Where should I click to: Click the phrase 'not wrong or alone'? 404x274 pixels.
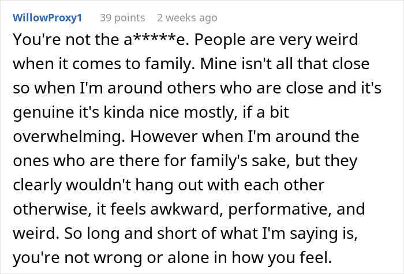click(146, 258)
